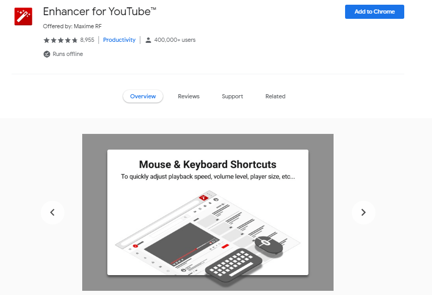Click the 8,955 ratings count
The width and height of the screenshot is (432, 295).
coord(87,40)
